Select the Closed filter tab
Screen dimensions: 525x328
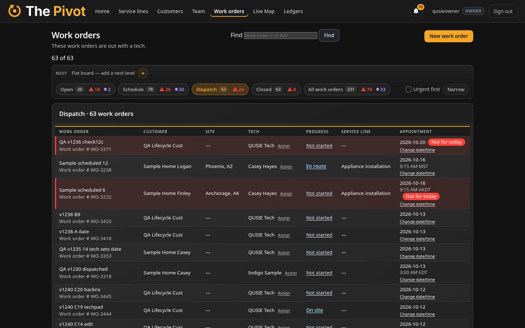click(276, 89)
